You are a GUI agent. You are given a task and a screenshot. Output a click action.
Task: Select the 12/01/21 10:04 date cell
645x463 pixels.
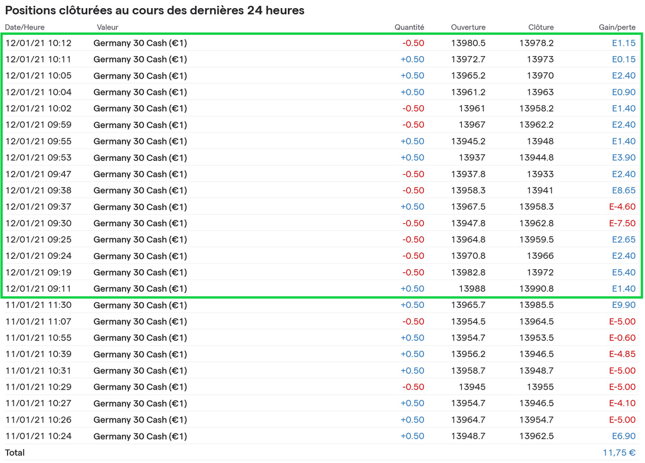pyautogui.click(x=38, y=92)
